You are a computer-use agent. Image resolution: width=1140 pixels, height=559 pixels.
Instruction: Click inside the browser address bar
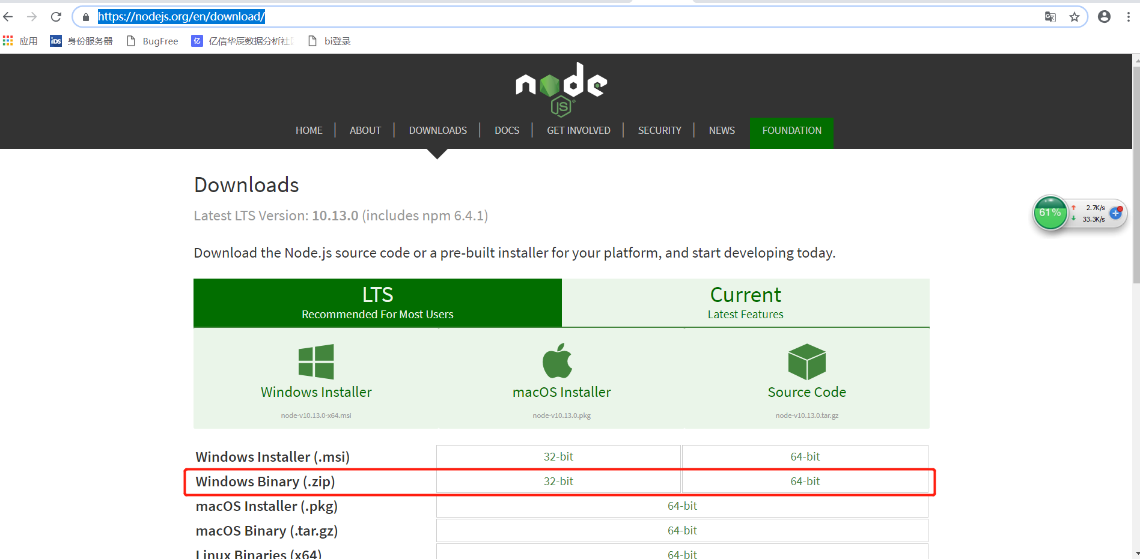(x=421, y=16)
